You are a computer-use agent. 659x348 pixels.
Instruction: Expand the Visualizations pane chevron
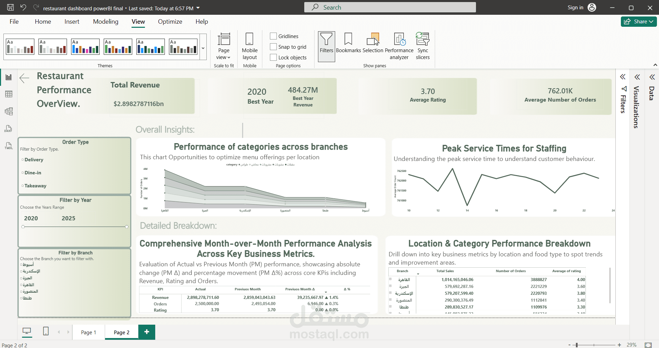637,77
